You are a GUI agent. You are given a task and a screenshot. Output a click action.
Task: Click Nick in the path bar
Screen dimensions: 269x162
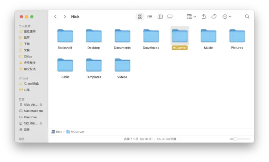(x=57, y=132)
